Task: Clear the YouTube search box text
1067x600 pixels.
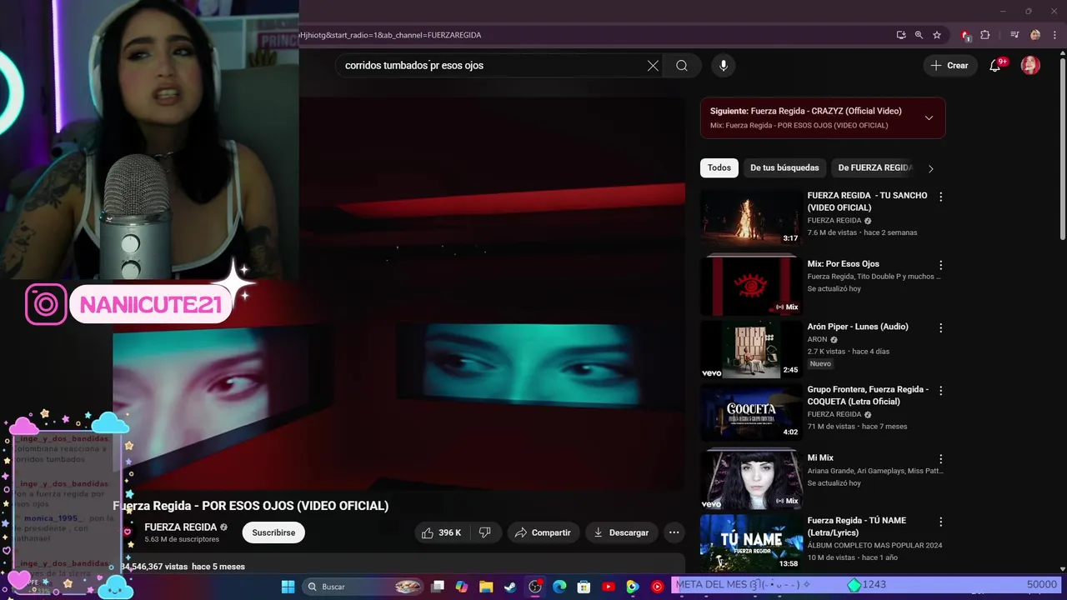Action: coord(653,66)
